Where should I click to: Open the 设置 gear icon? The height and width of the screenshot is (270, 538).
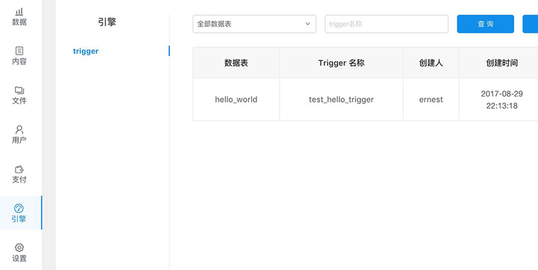19,248
